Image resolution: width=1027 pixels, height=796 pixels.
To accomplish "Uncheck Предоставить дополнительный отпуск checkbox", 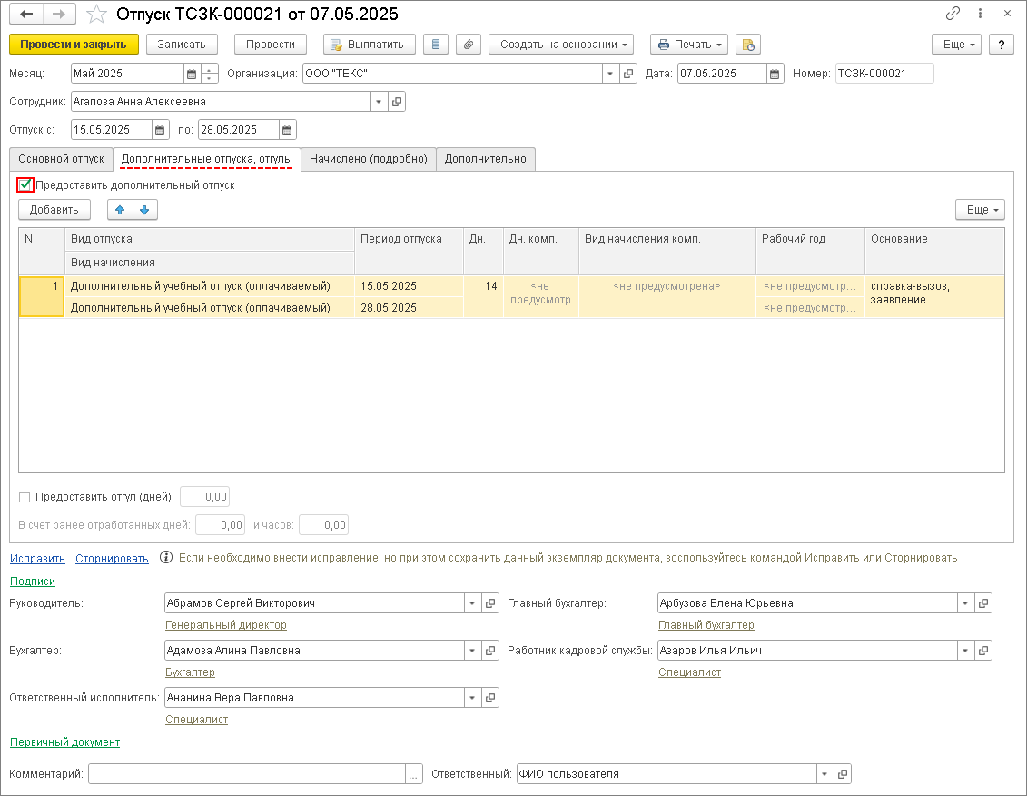I will pyautogui.click(x=25, y=185).
